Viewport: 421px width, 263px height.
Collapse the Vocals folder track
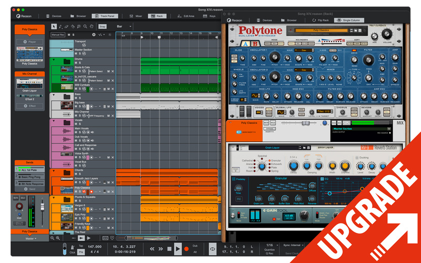coord(54,121)
